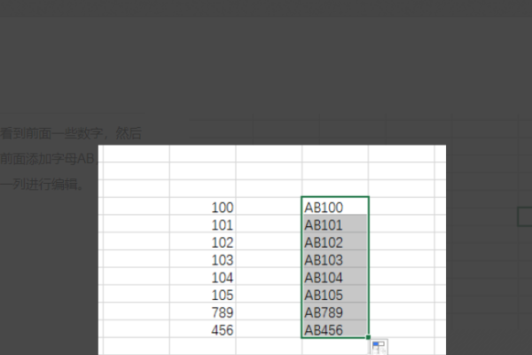Select the cell containing AB105
This screenshot has width=532, height=355.
coord(335,294)
